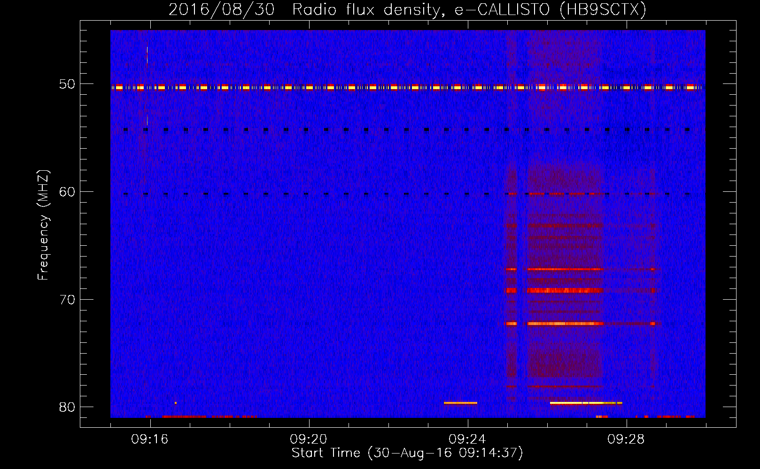Click the 09:16 time tick label
The image size is (760, 469).
click(150, 439)
